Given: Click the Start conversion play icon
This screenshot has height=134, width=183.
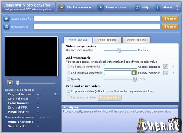Looking at the screenshot, I should coord(61,7).
